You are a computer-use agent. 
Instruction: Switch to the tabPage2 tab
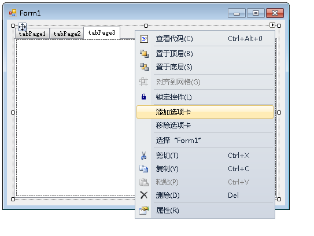pos(67,34)
